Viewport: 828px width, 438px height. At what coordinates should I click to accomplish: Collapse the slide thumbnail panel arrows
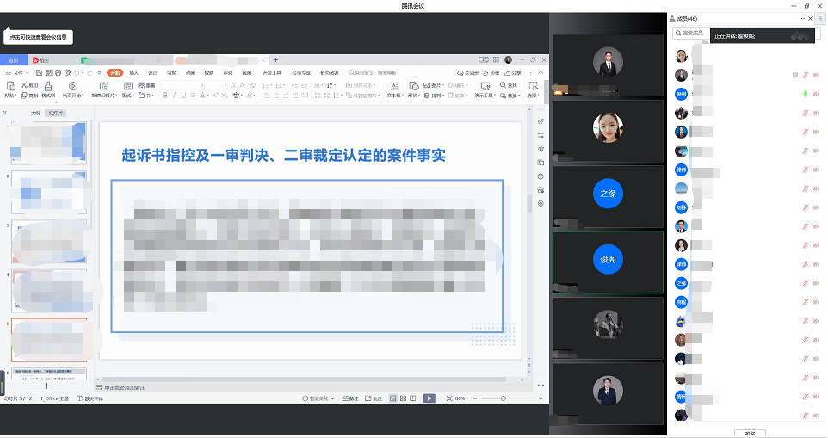coord(5,113)
